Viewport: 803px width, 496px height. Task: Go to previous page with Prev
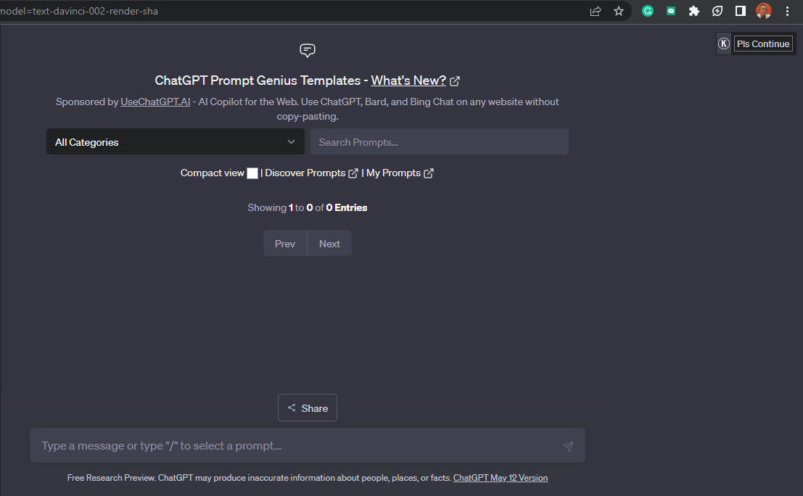285,243
